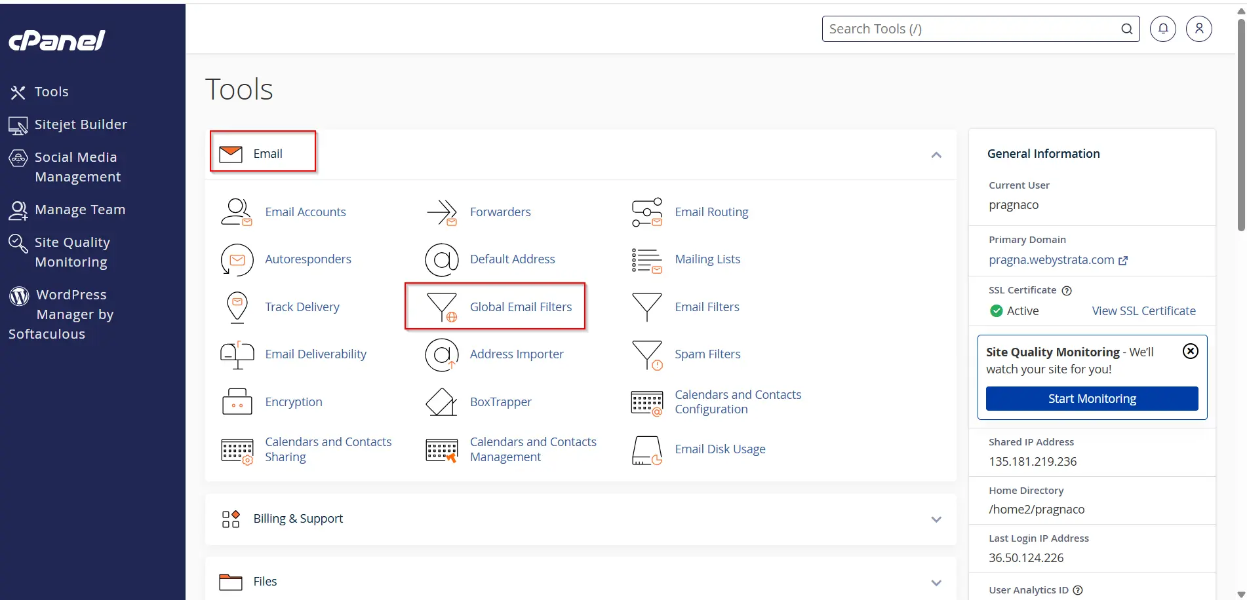Click the search magnifier icon
Screen dimensions: 1247x600
click(x=1126, y=29)
